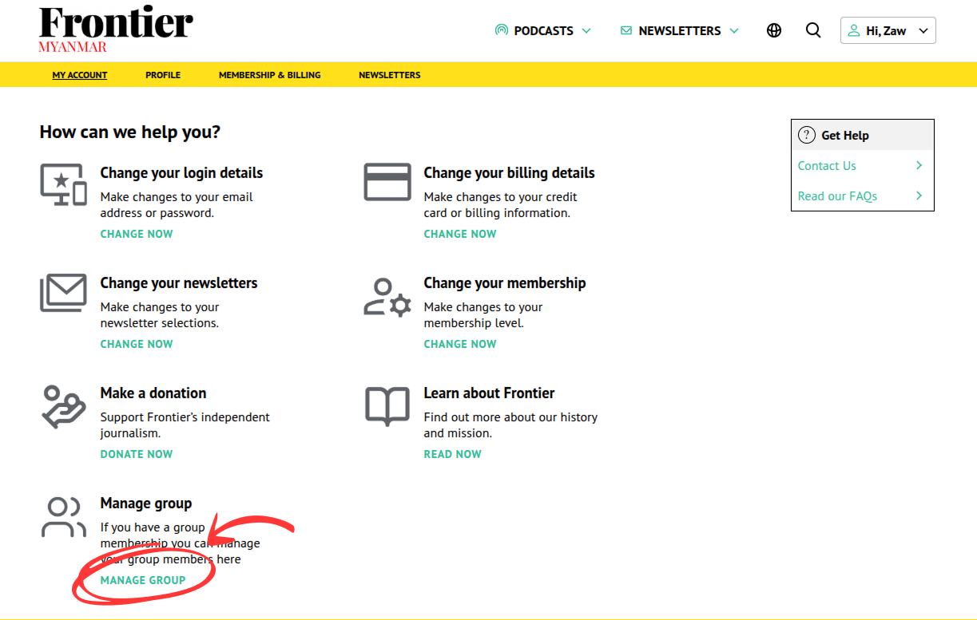The width and height of the screenshot is (977, 620).
Task: Open the Hi, Zaw account dropdown
Action: pyautogui.click(x=888, y=30)
